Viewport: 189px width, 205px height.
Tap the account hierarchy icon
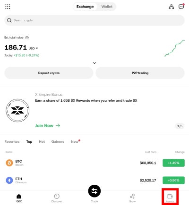pos(172,7)
